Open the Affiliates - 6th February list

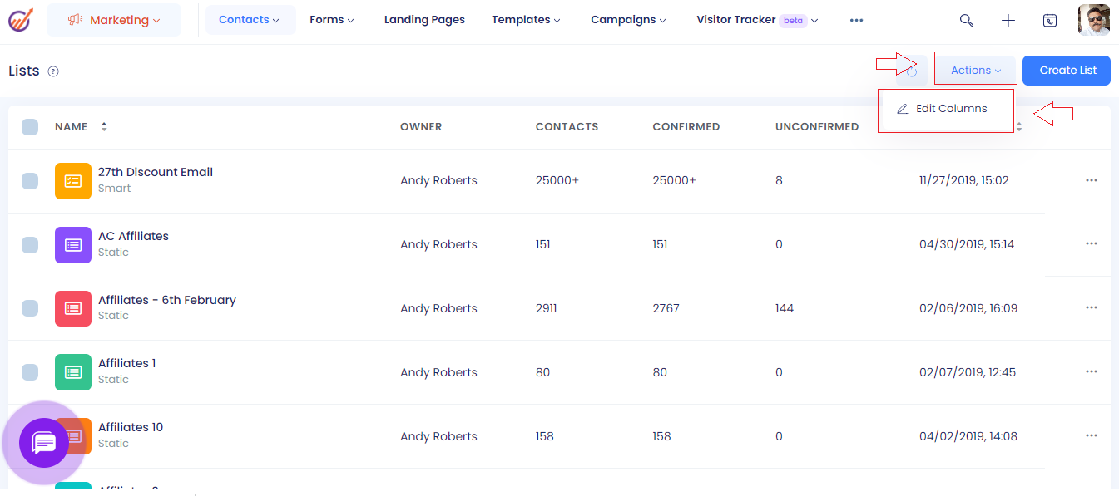167,300
